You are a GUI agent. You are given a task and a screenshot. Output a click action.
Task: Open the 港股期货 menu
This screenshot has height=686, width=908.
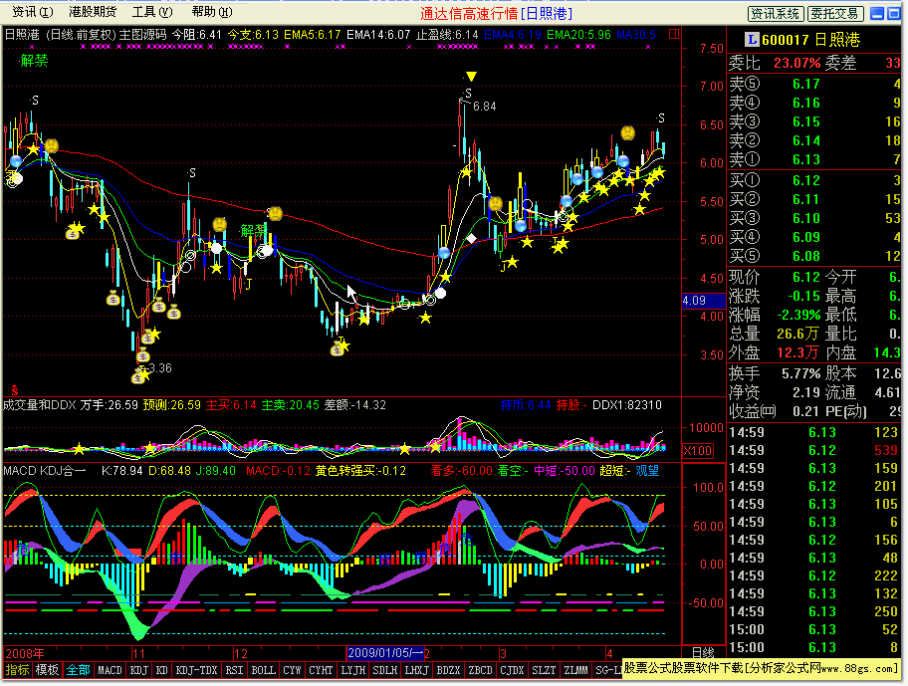click(92, 12)
